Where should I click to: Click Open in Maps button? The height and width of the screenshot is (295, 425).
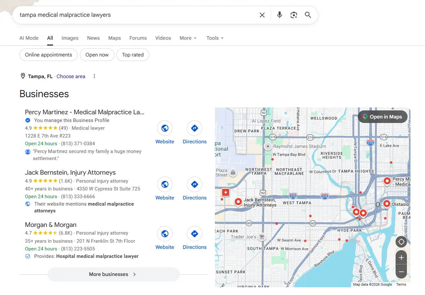pos(382,117)
